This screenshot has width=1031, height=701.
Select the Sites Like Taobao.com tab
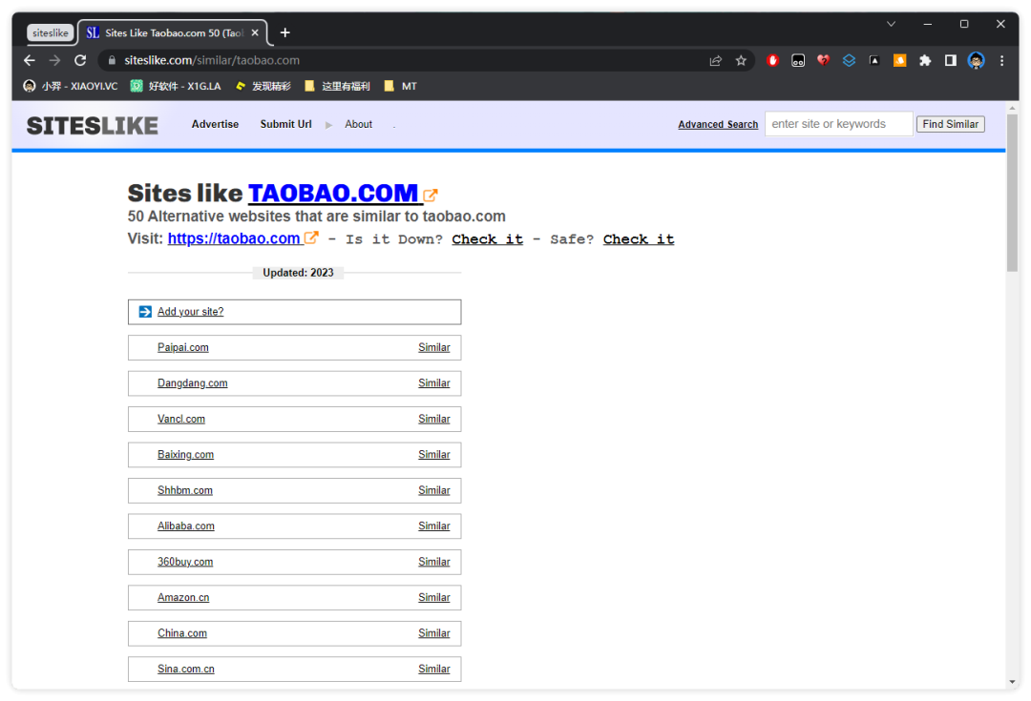click(173, 32)
